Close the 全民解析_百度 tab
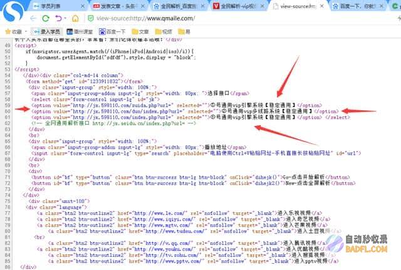 (x=202, y=6)
